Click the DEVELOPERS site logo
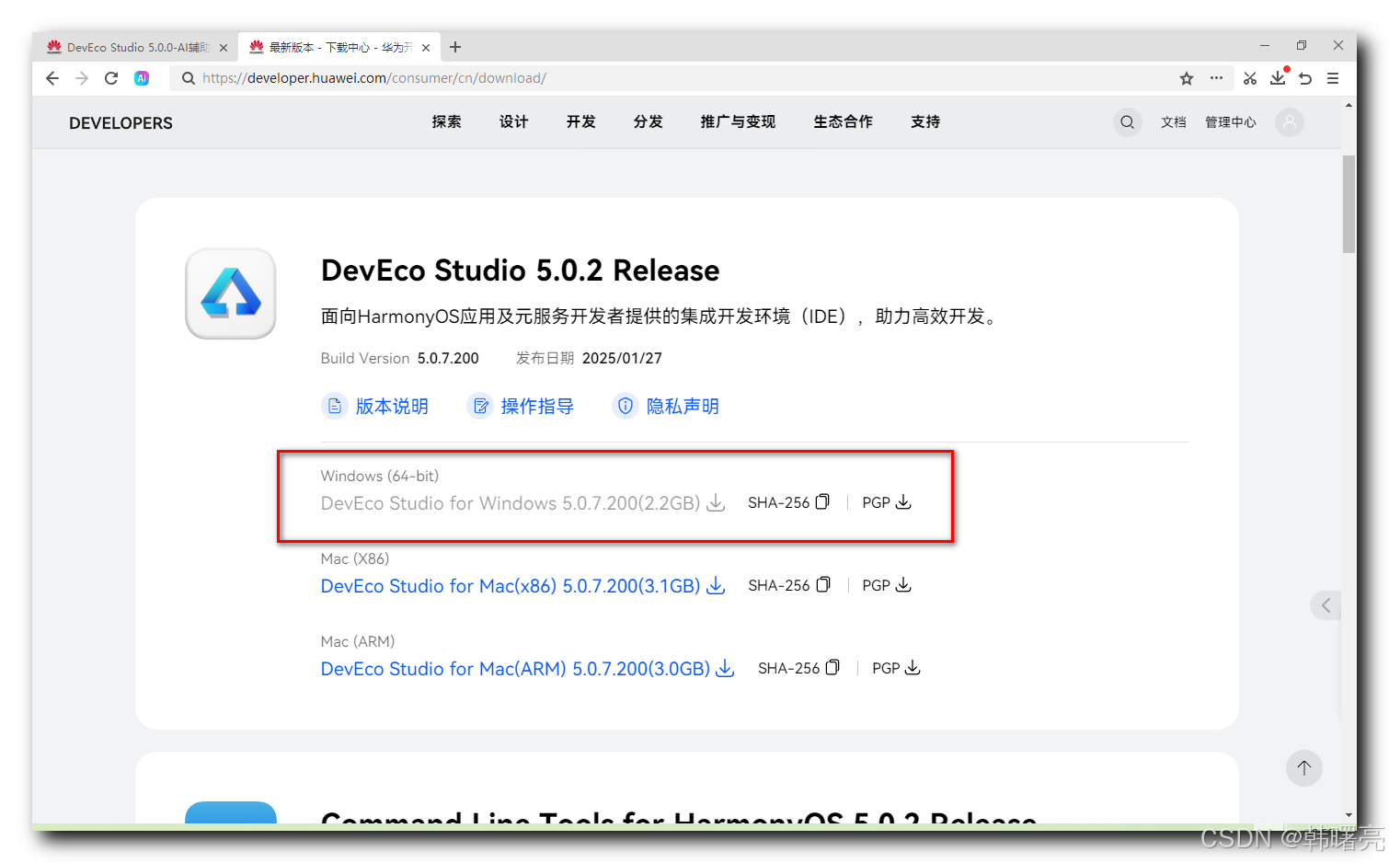Screen dimensions: 1389x863 [x=121, y=123]
